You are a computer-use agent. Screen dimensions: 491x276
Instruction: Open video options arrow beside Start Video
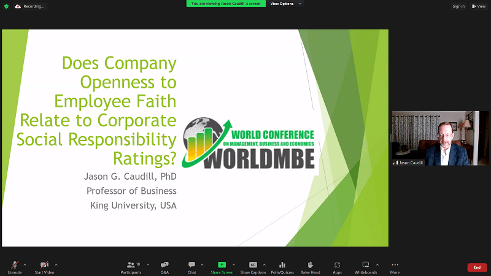[x=56, y=264]
